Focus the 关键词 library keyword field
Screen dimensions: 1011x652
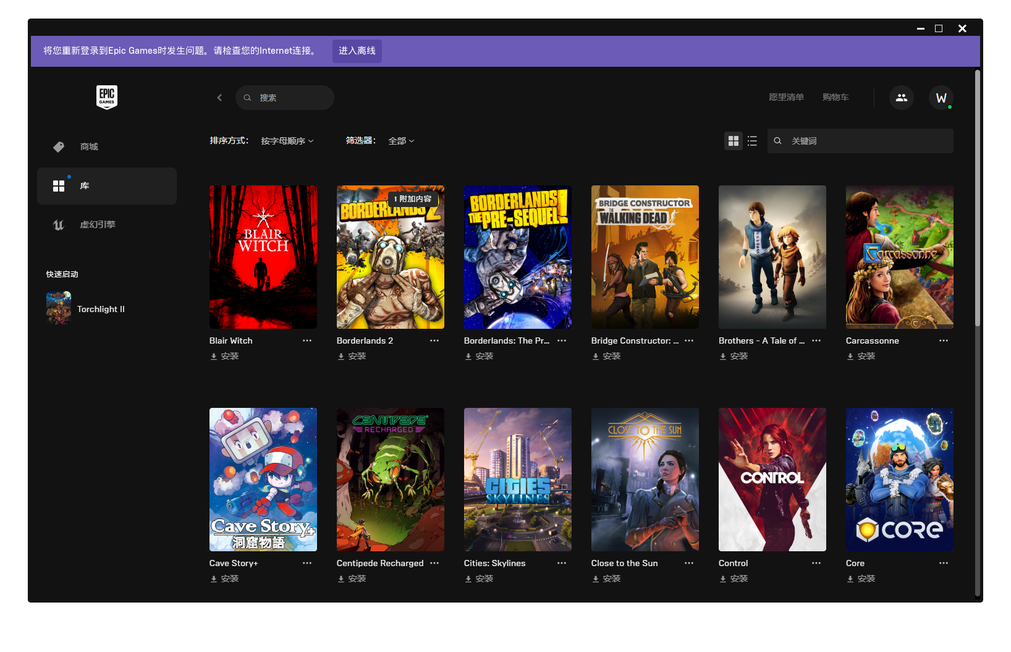click(x=860, y=141)
